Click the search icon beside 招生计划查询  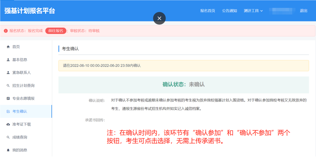coord(8,86)
